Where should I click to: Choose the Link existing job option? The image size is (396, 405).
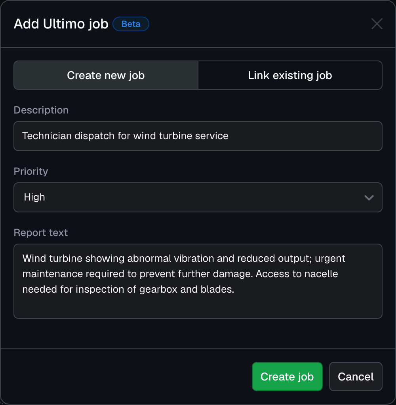click(x=290, y=75)
